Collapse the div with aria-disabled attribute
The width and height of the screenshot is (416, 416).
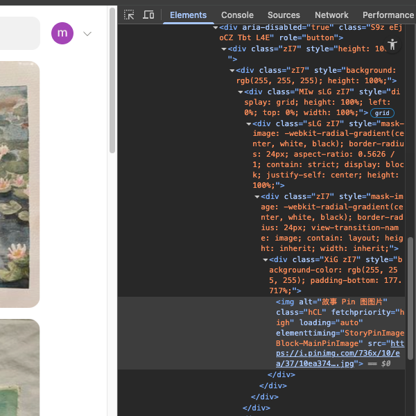216,27
